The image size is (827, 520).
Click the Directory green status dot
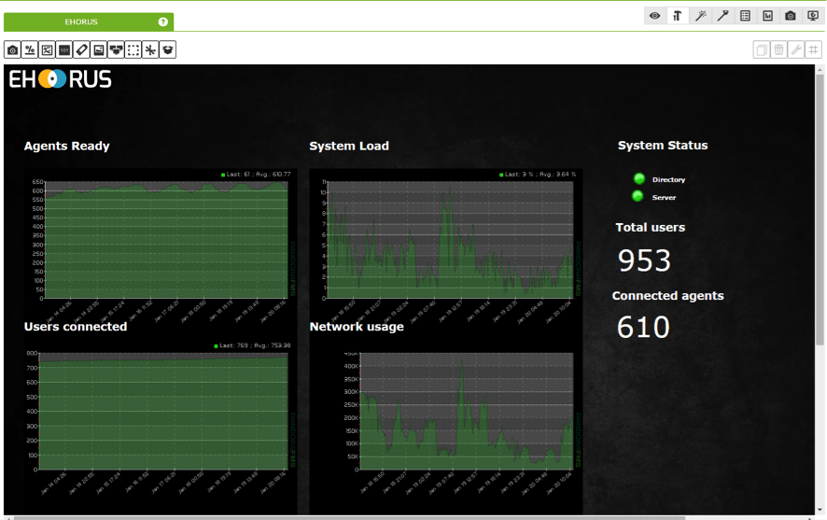tap(639, 179)
